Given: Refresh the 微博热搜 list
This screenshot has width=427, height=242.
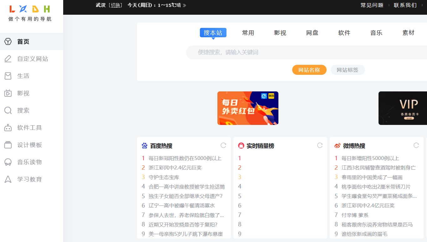Looking at the screenshot, I should coord(416,145).
